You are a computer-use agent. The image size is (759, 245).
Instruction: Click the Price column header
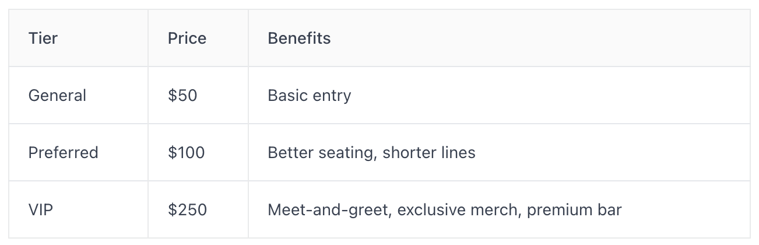point(198,38)
